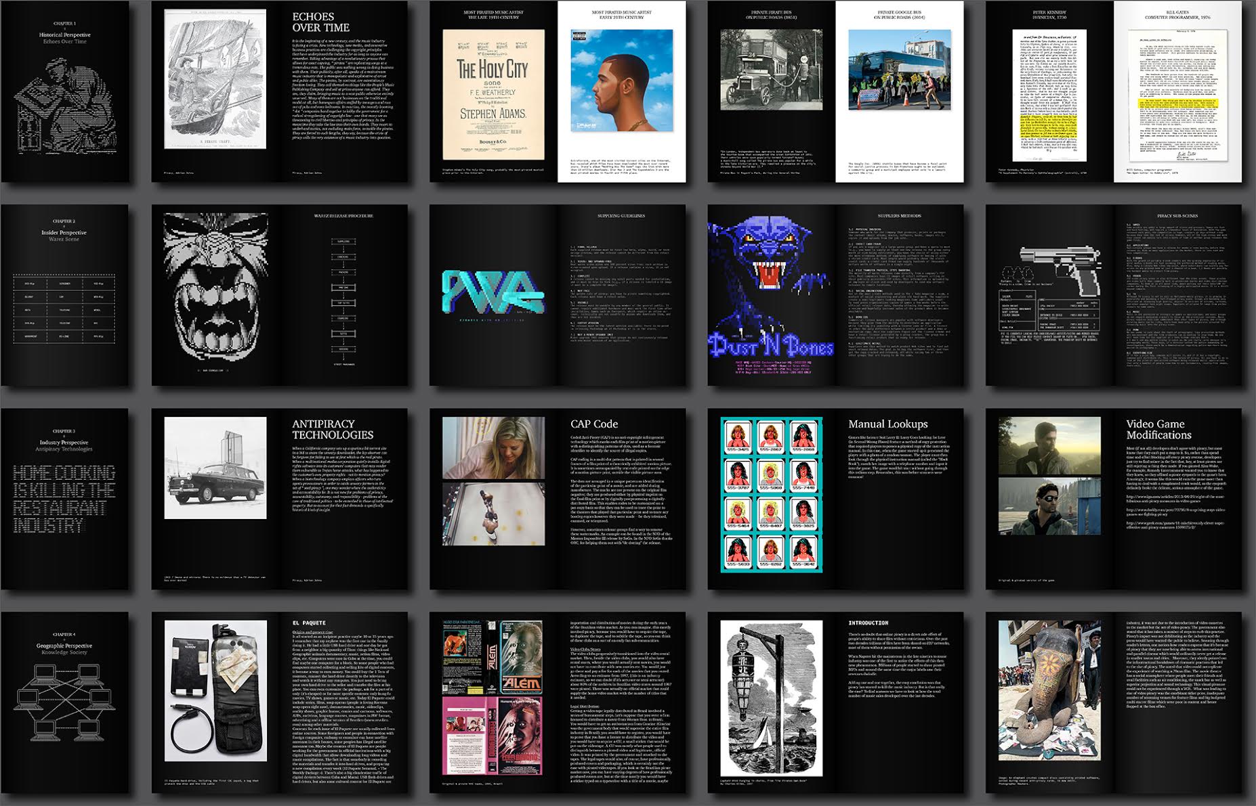Click 'HOME COOKING IS KILLING THE RESTAURANT INDUSTRY' lettering

pos(64,499)
